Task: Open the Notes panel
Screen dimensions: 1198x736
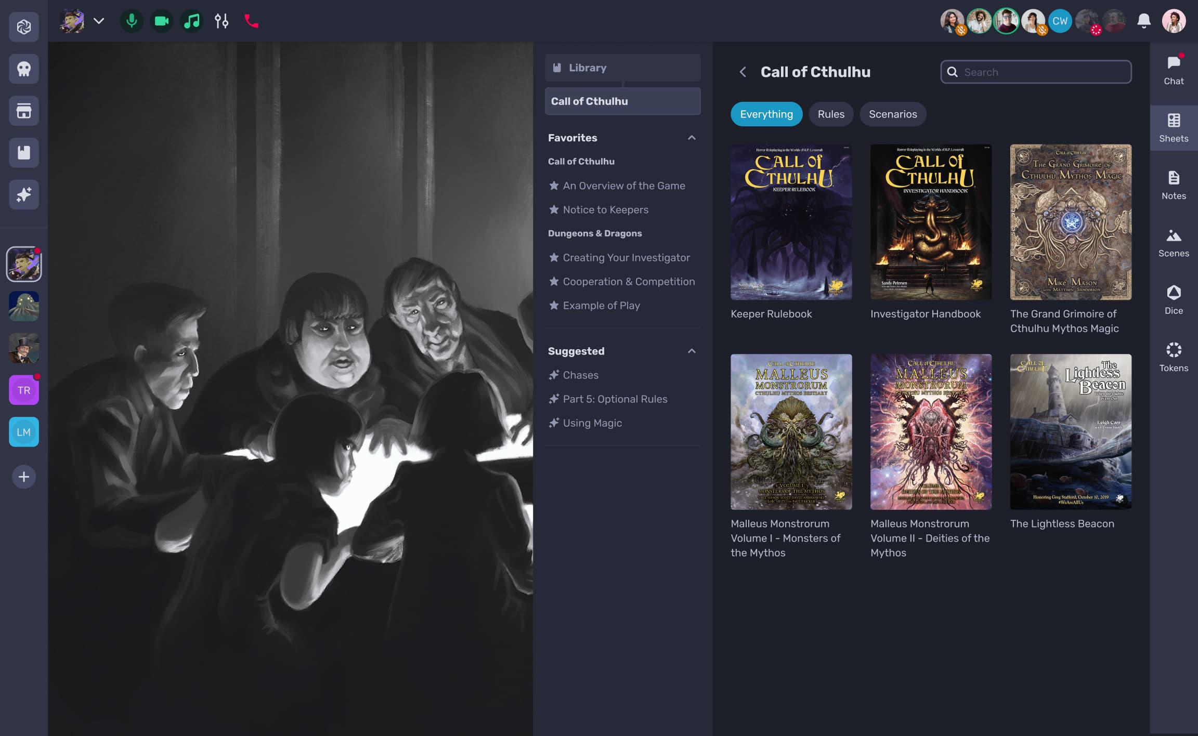Action: point(1174,186)
